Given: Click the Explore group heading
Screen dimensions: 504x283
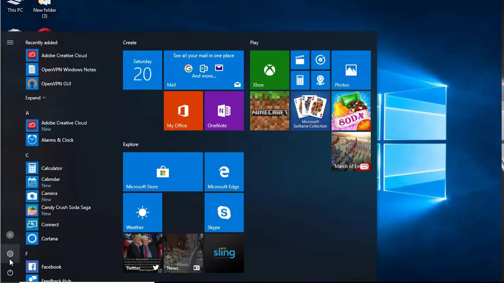Looking at the screenshot, I should (130, 144).
